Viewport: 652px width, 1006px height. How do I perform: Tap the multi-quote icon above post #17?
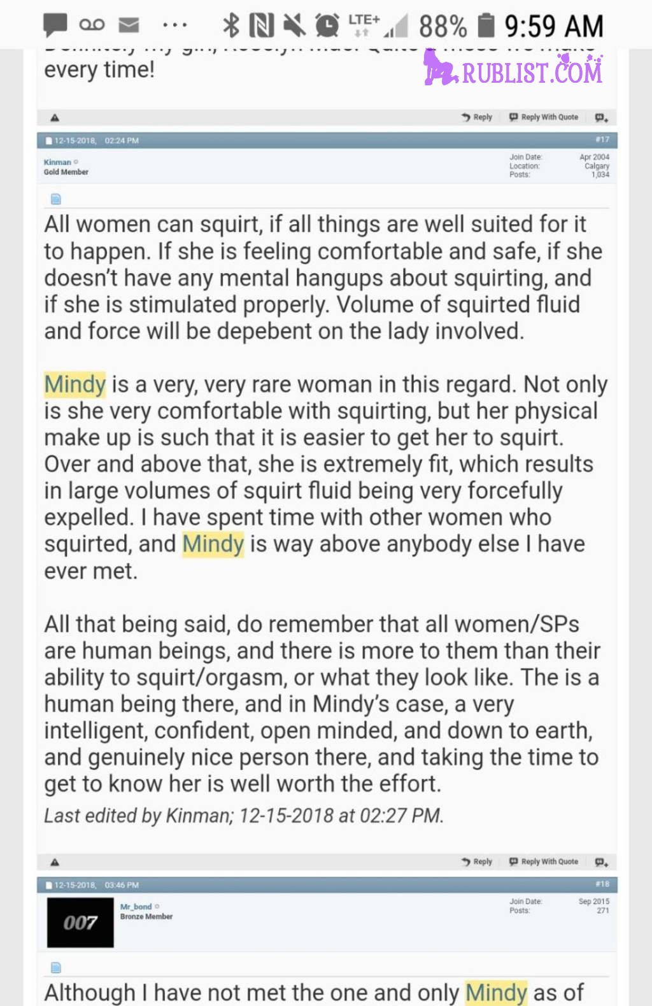601,118
